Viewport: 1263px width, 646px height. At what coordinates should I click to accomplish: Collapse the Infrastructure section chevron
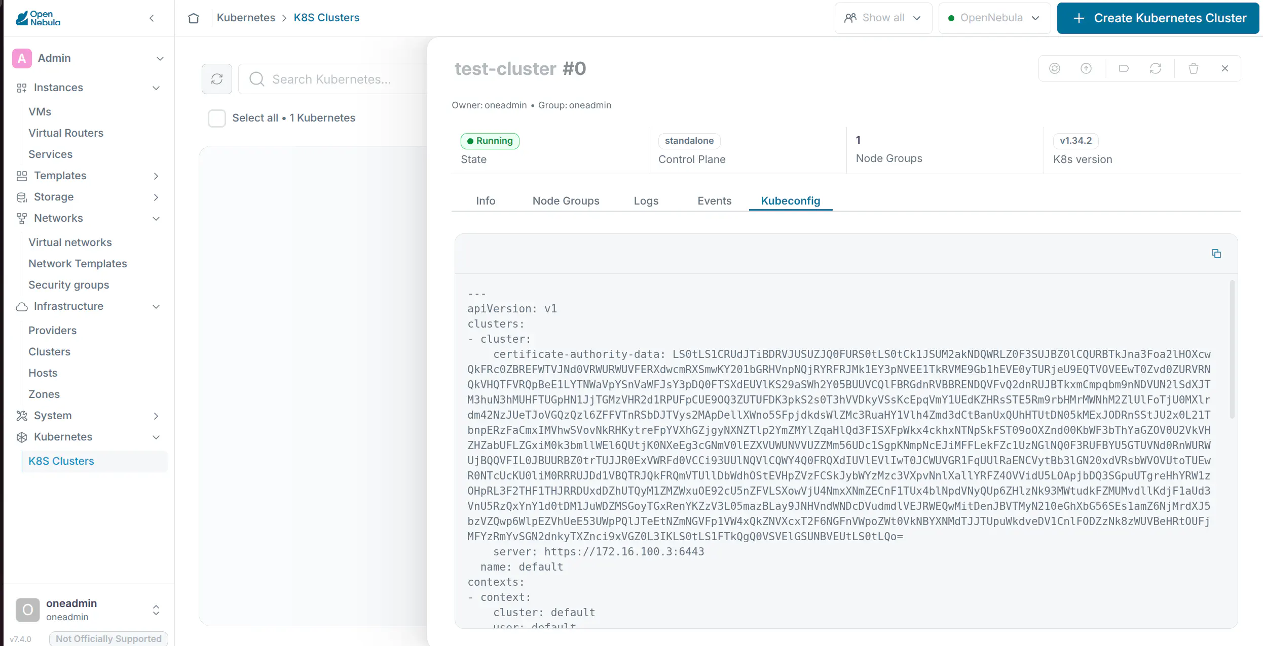(x=156, y=306)
